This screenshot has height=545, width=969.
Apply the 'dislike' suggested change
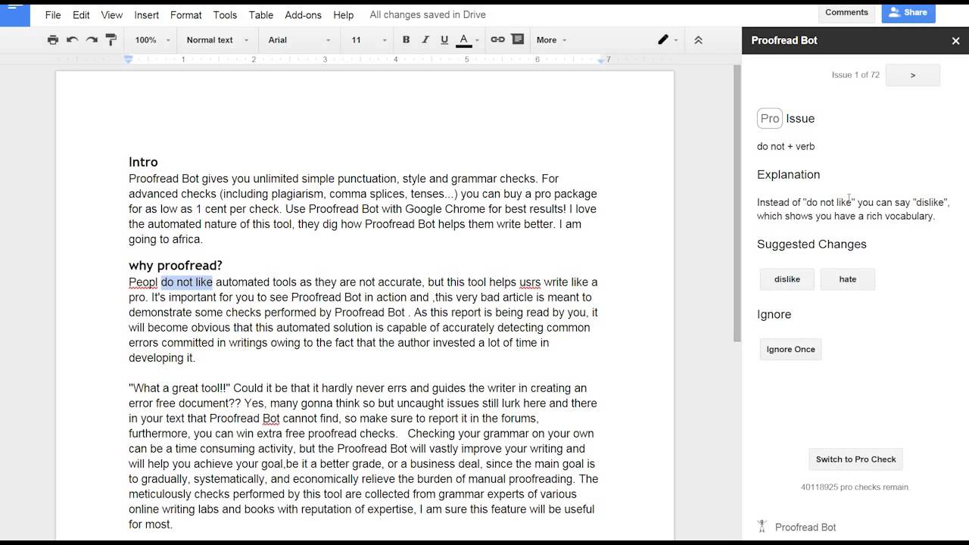(x=787, y=279)
